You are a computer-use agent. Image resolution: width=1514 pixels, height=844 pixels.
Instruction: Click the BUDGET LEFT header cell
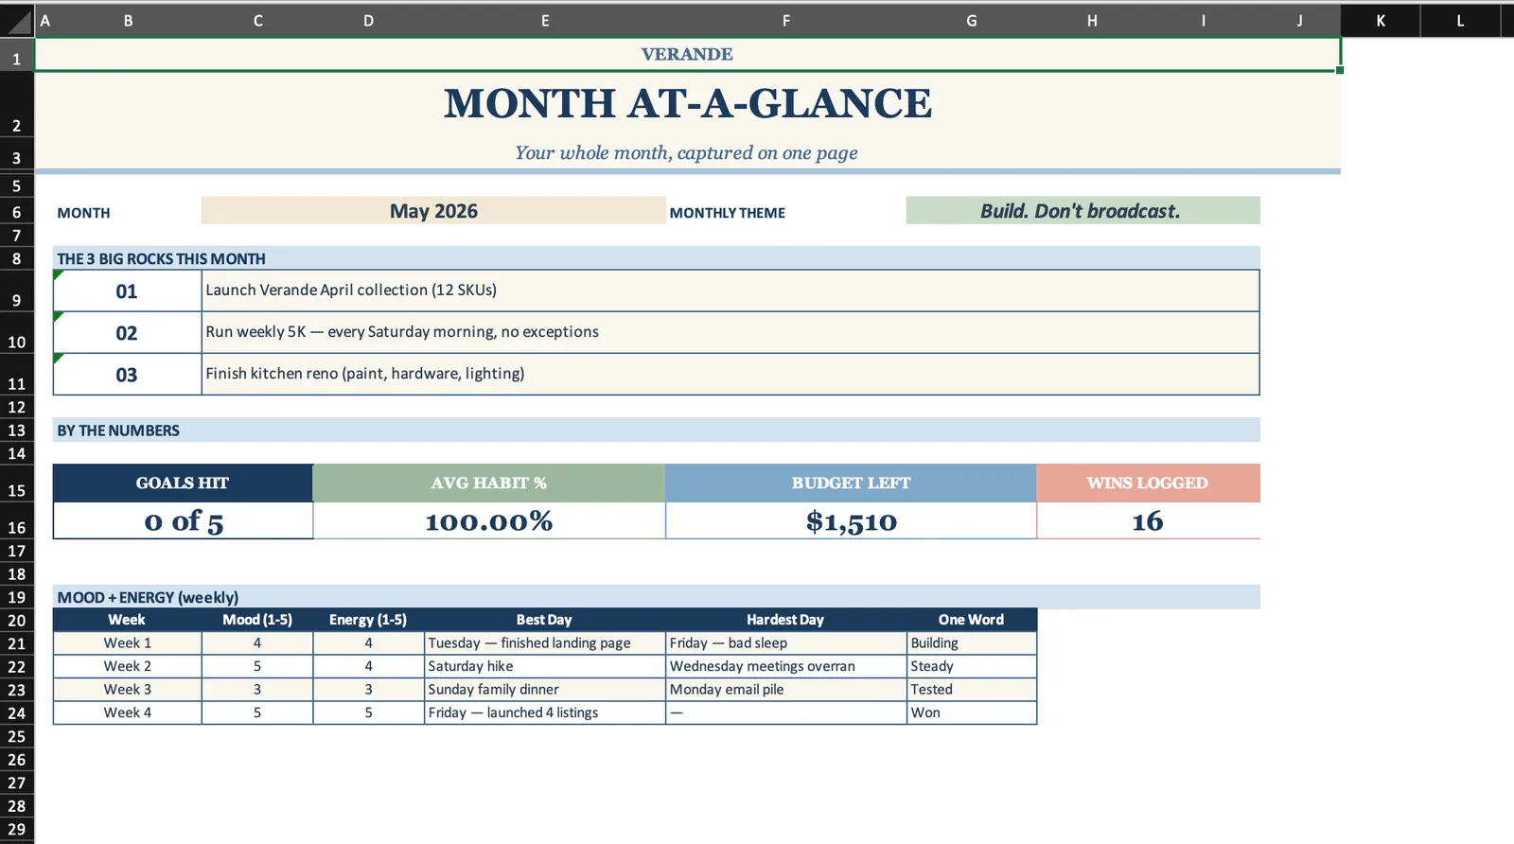click(851, 483)
